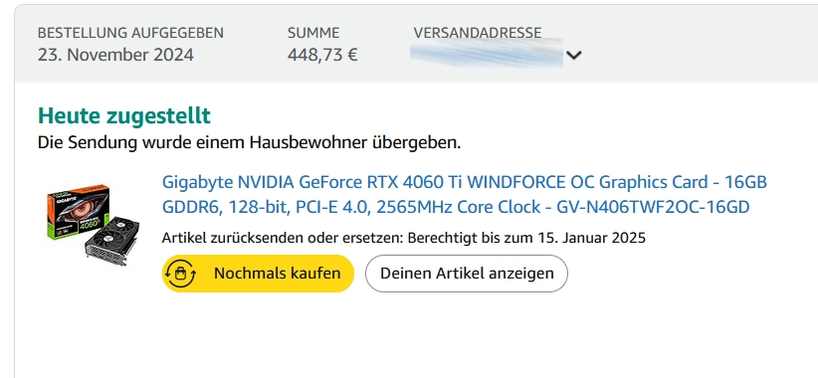Click the Nochmals kaufen button label
The height and width of the screenshot is (378, 818).
coord(277,274)
